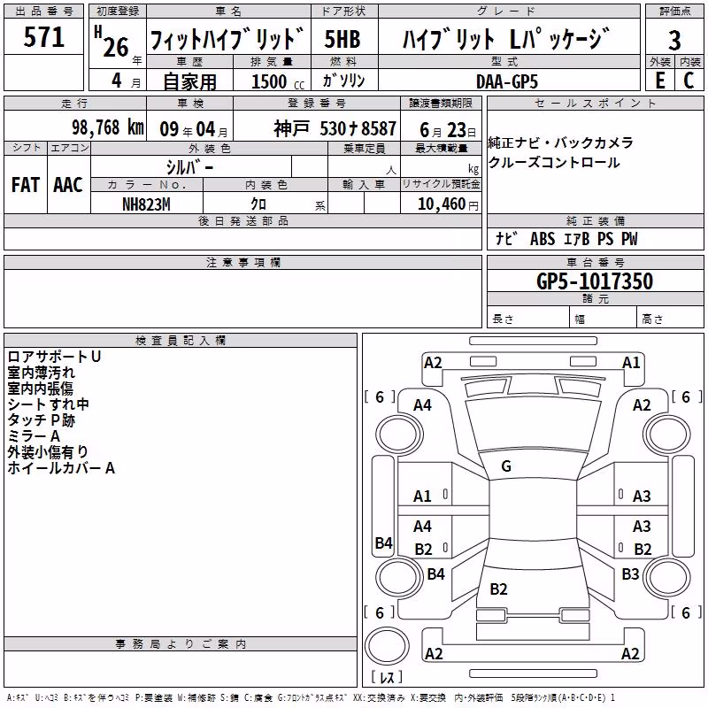The image size is (708, 708).
Task: Click the exterior grade E
Action: (x=660, y=81)
